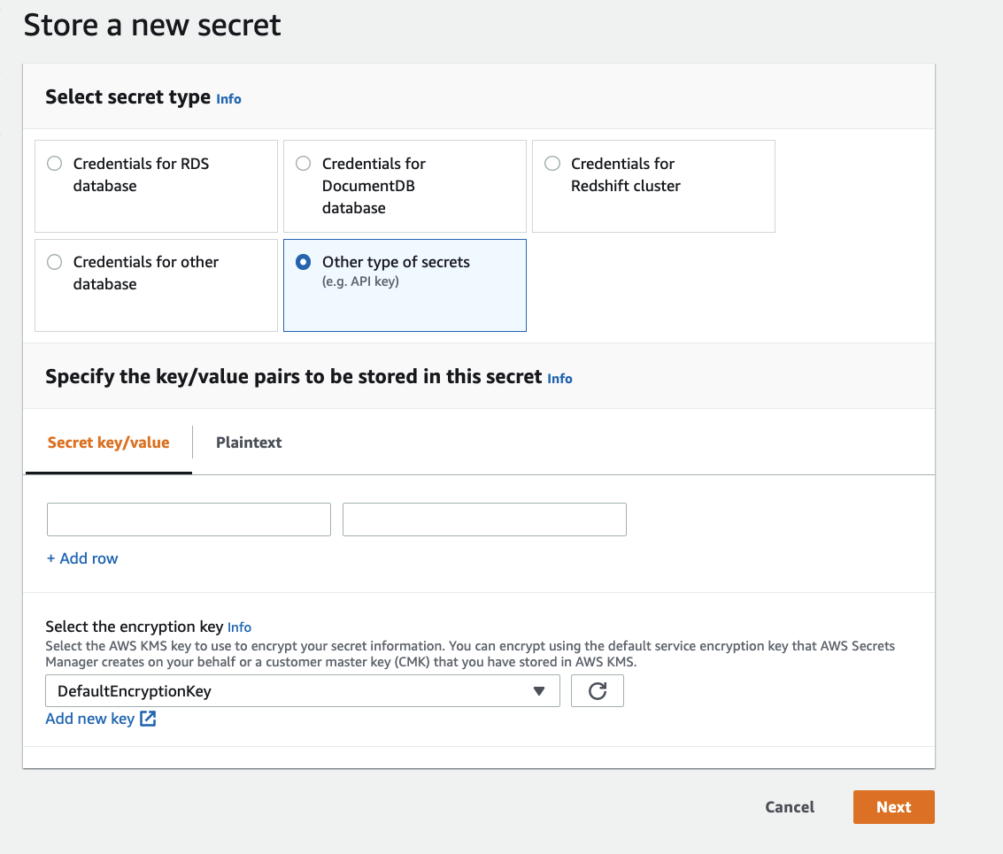Open the DefaultEncryptionKey dropdown
The width and height of the screenshot is (1003, 854).
point(302,691)
